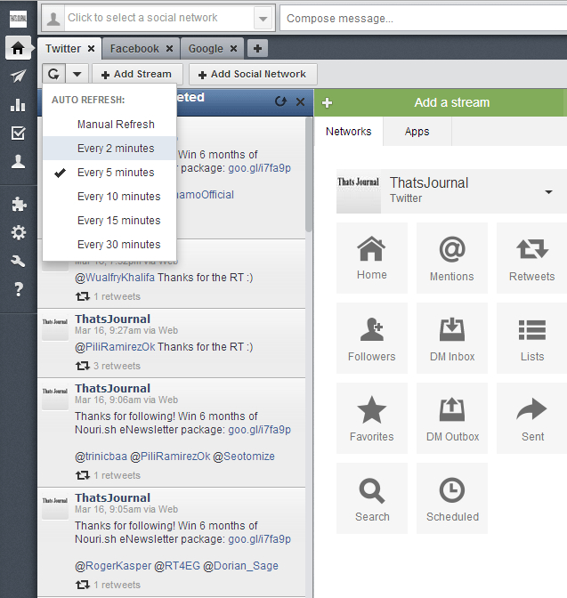Viewport: 567px width, 598px height.
Task: Open @PiliRamirezOk link in Mar 16 9:27am tweet
Action: tap(115, 347)
